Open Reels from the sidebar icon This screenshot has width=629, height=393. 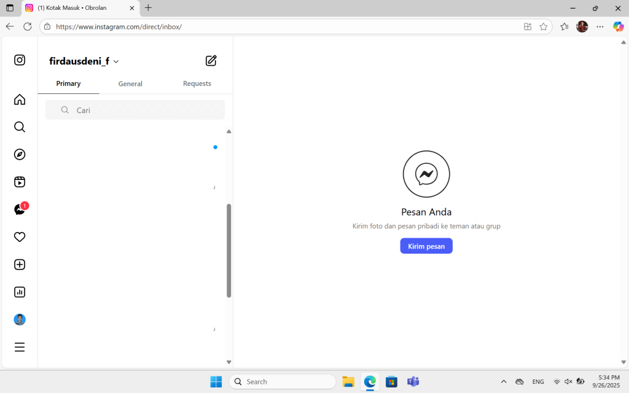tap(19, 182)
